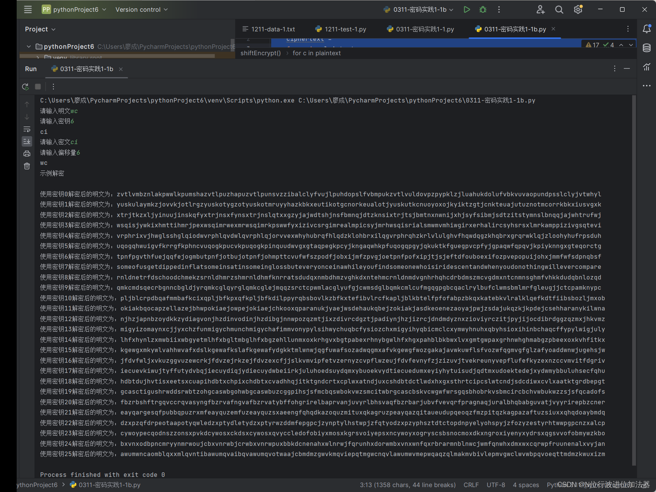Click shiftEncrypt() breadcrumb

pyautogui.click(x=261, y=53)
